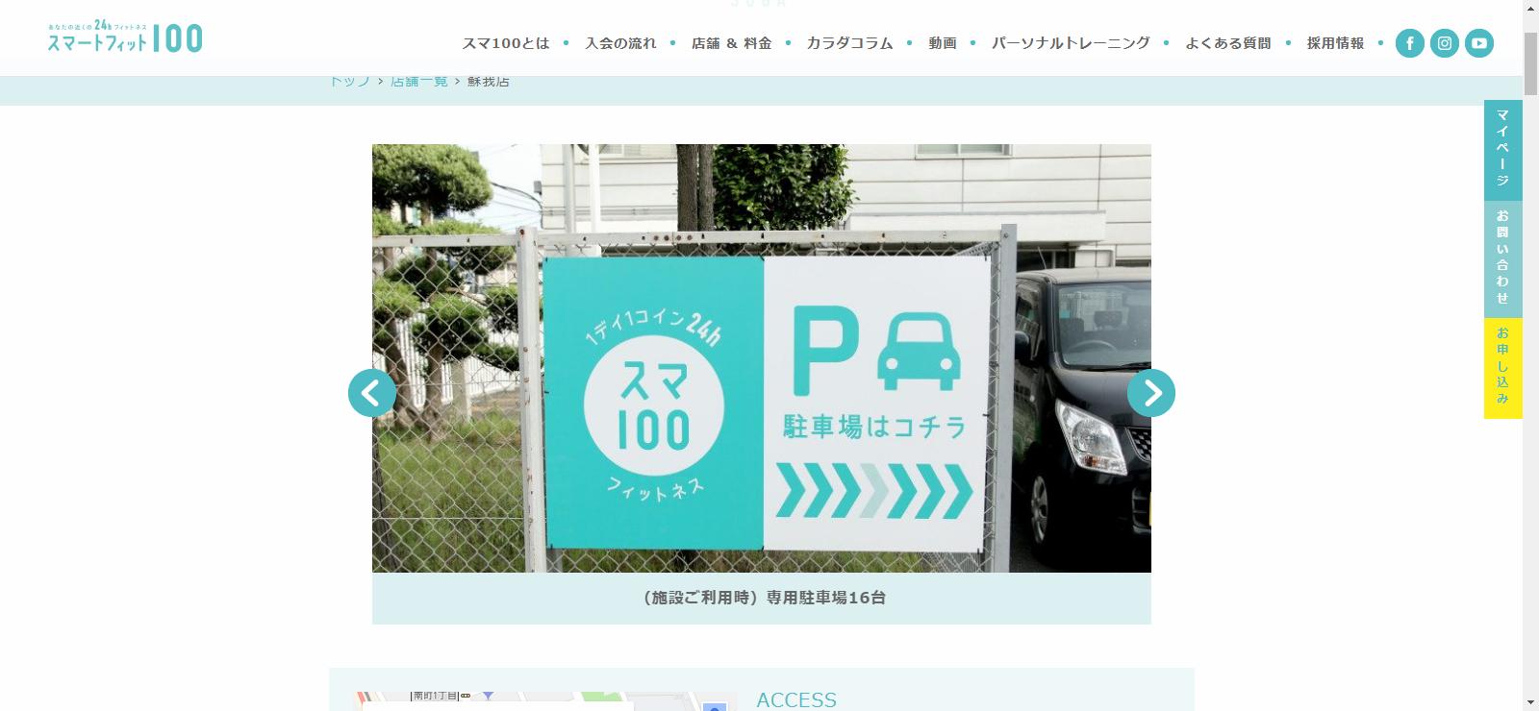The width and height of the screenshot is (1539, 711).
Task: Open 採用情報 menu item
Action: [x=1335, y=43]
